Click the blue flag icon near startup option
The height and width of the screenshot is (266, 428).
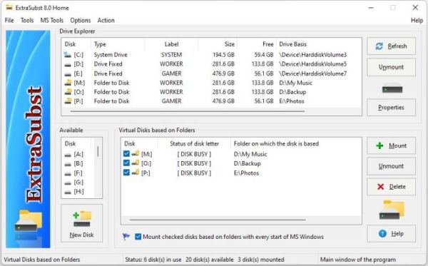tap(126, 236)
